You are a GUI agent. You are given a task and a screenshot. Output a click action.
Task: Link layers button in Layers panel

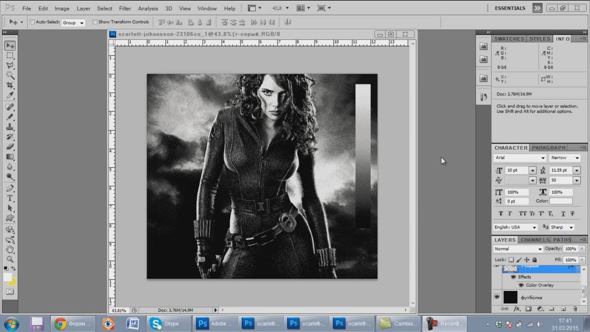pos(505,309)
